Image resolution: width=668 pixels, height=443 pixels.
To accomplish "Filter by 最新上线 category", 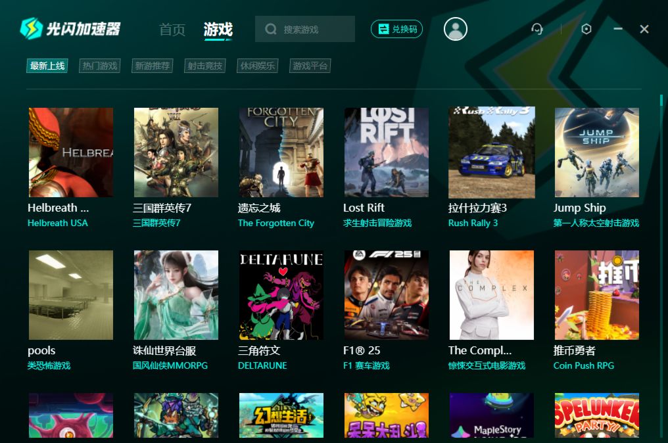I will [47, 66].
